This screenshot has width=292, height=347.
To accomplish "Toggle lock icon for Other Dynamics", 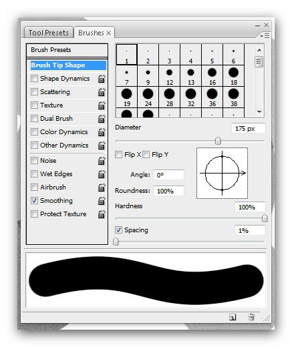I will 102,145.
